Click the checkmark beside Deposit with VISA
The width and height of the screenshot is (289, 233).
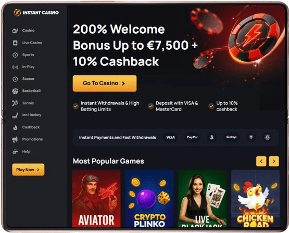point(150,106)
